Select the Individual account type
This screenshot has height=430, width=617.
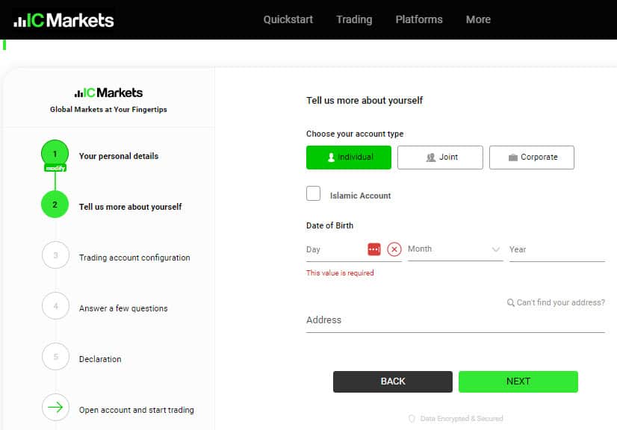pos(349,158)
